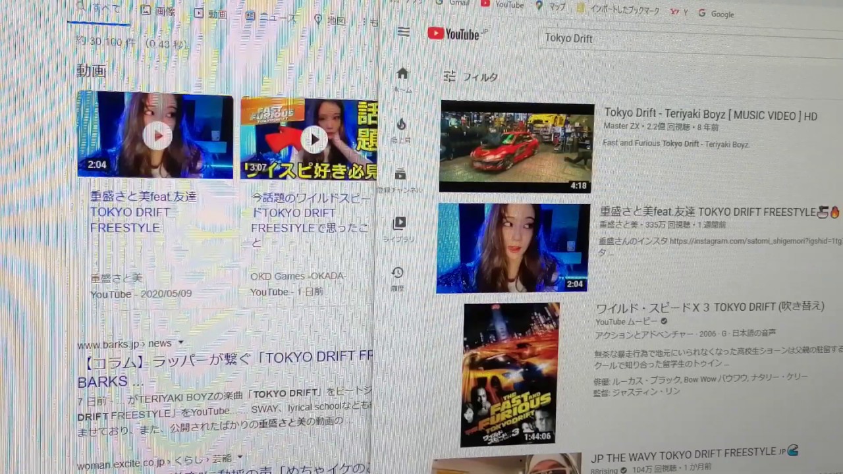
Task: Open Trending flame icon in sidebar
Action: point(401,124)
